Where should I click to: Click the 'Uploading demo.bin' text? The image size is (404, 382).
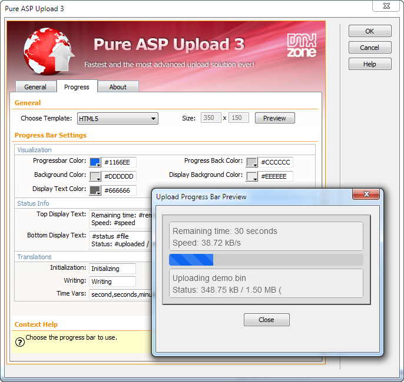pyautogui.click(x=209, y=278)
